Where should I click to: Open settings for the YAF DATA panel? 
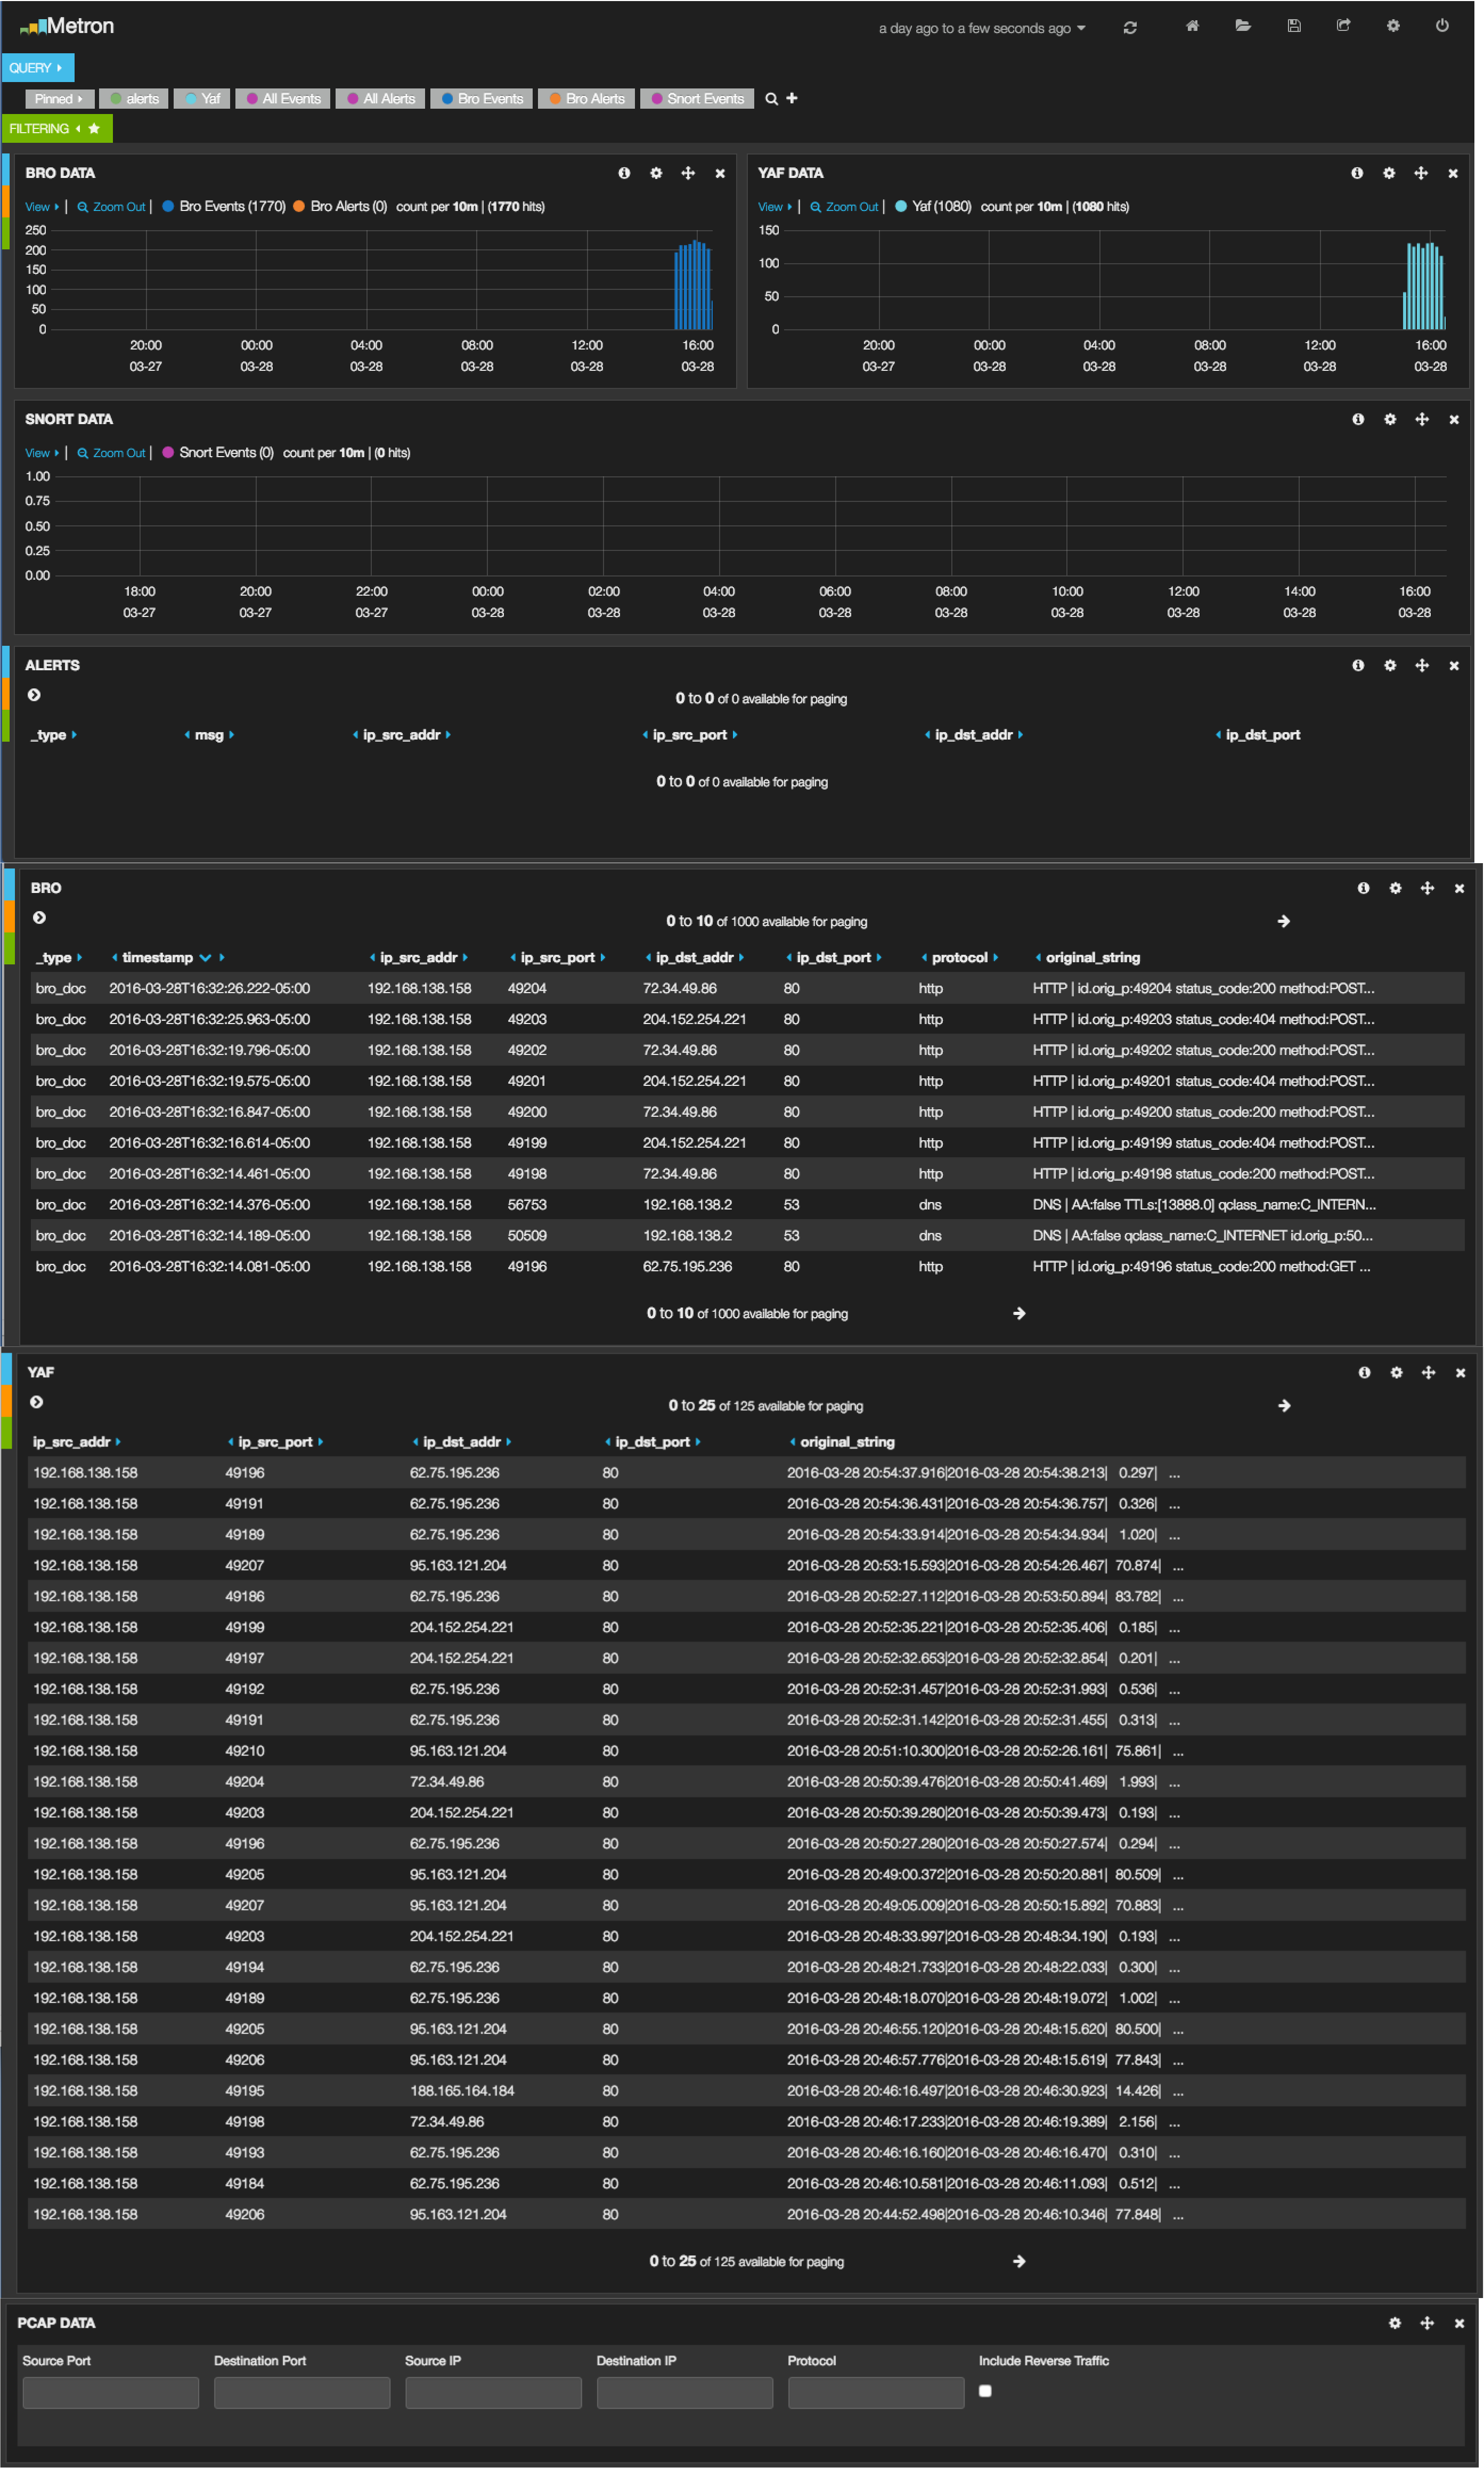coord(1388,173)
